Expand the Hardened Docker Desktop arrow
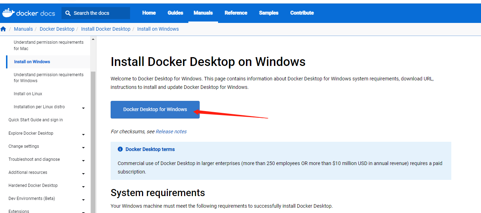Viewport: 481px width, 213px height. 83,187
